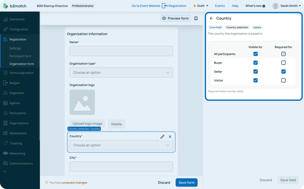Open Networking handshake icon
The height and width of the screenshot is (189, 304).
pyautogui.click(x=5, y=153)
